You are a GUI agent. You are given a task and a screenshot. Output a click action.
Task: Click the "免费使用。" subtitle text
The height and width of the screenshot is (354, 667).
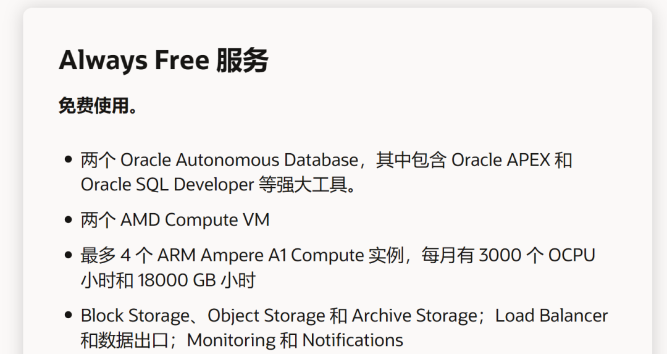point(98,106)
